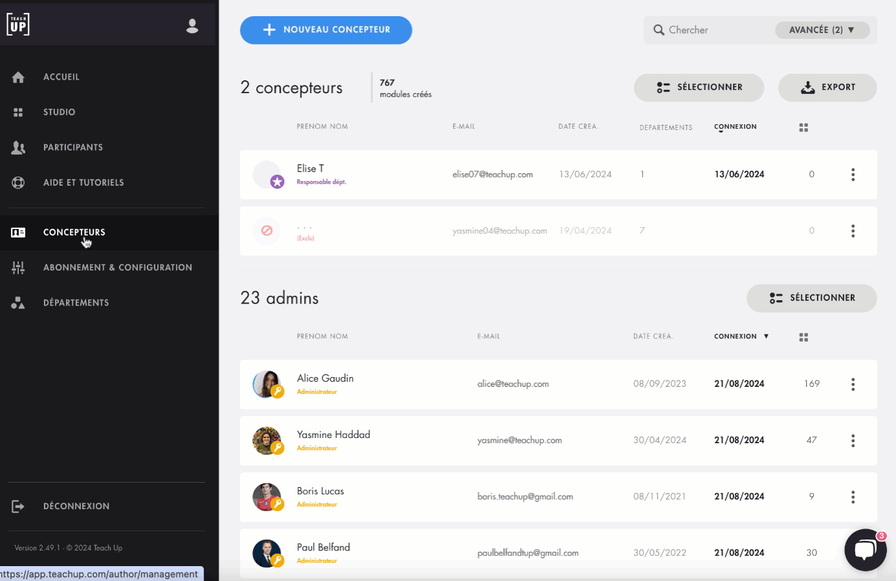896x581 pixels.
Task: Sort admins by Connexion column arrow
Action: pyautogui.click(x=766, y=336)
